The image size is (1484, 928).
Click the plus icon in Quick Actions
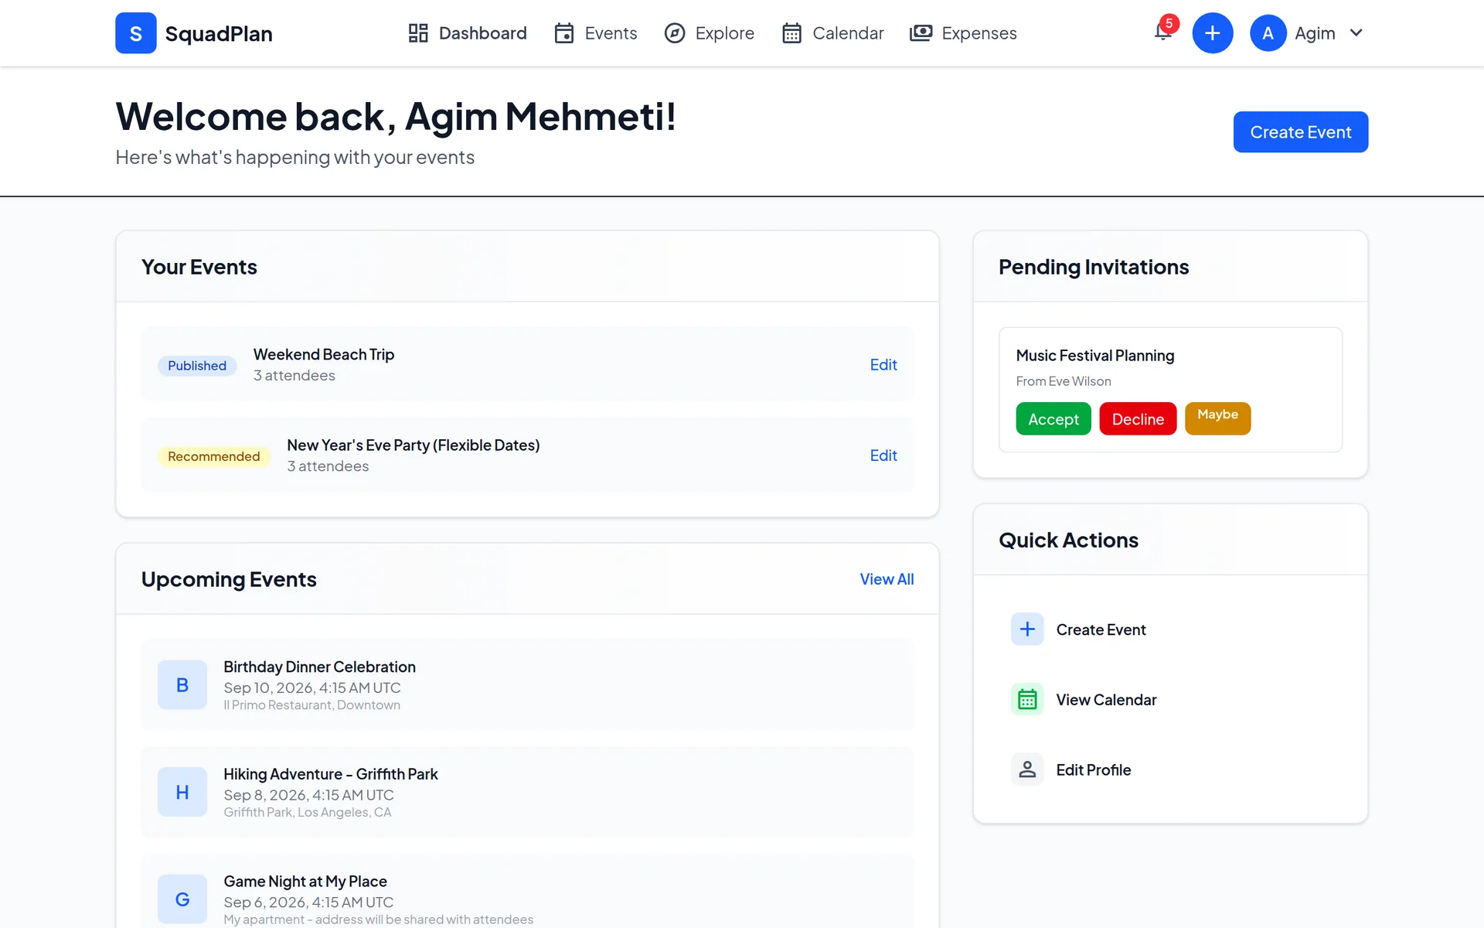[1027, 629]
